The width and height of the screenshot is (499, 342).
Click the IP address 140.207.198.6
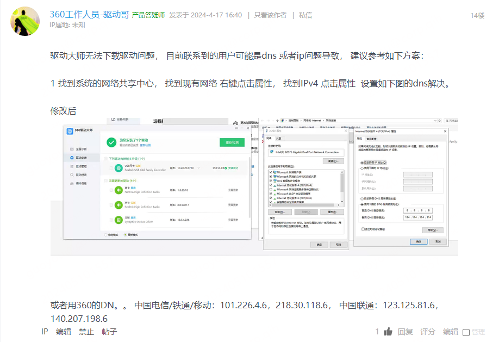click(x=79, y=319)
